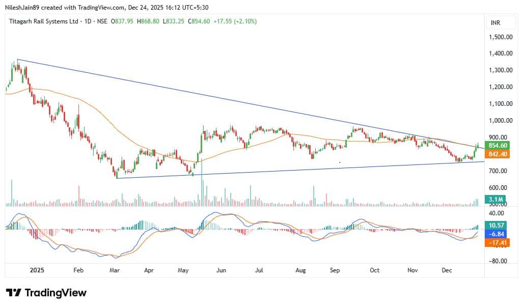
Task: Click the -80.00 MACD axis label
Action: [498, 261]
